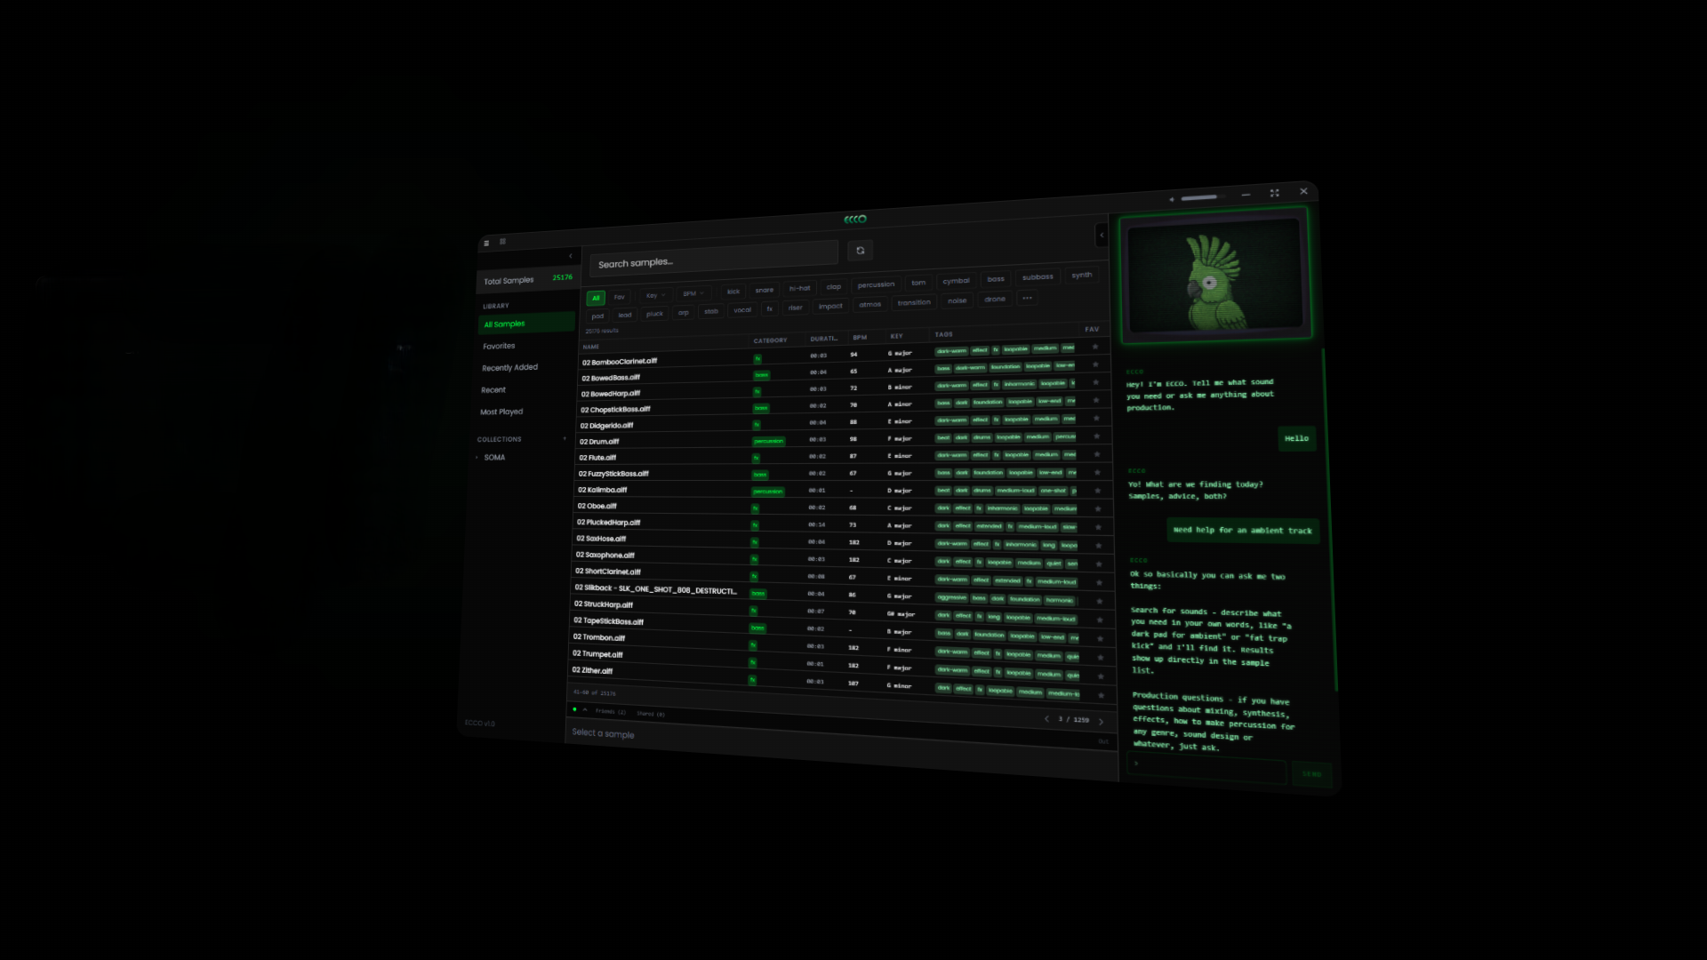Favorite the 02 BowedBass.aiff star
This screenshot has width=1707, height=960.
1095,364
